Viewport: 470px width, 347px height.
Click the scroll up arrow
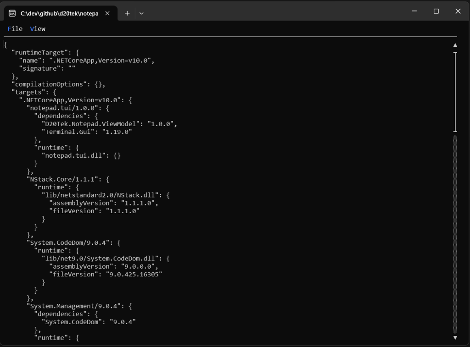tap(455, 45)
